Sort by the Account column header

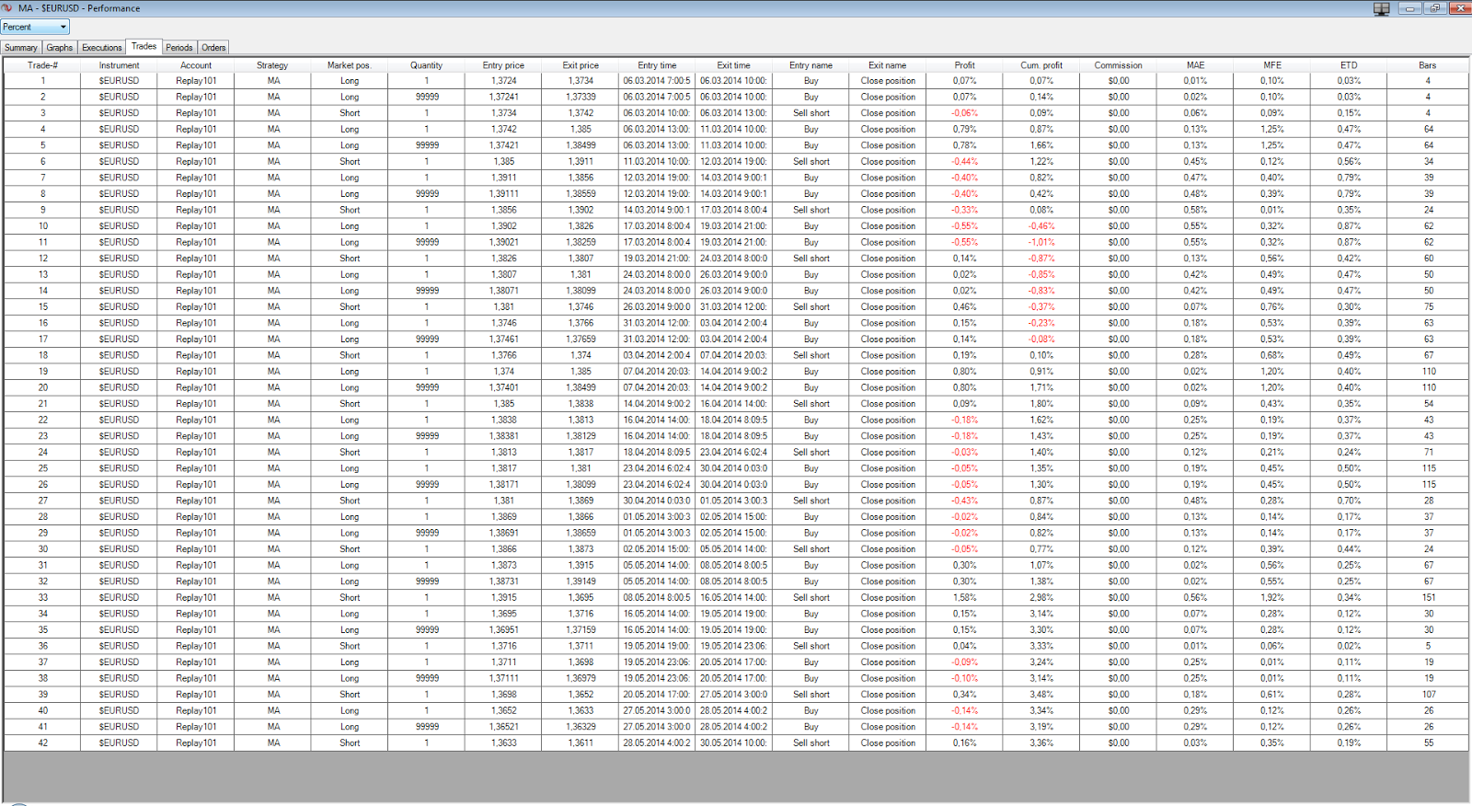coord(196,65)
